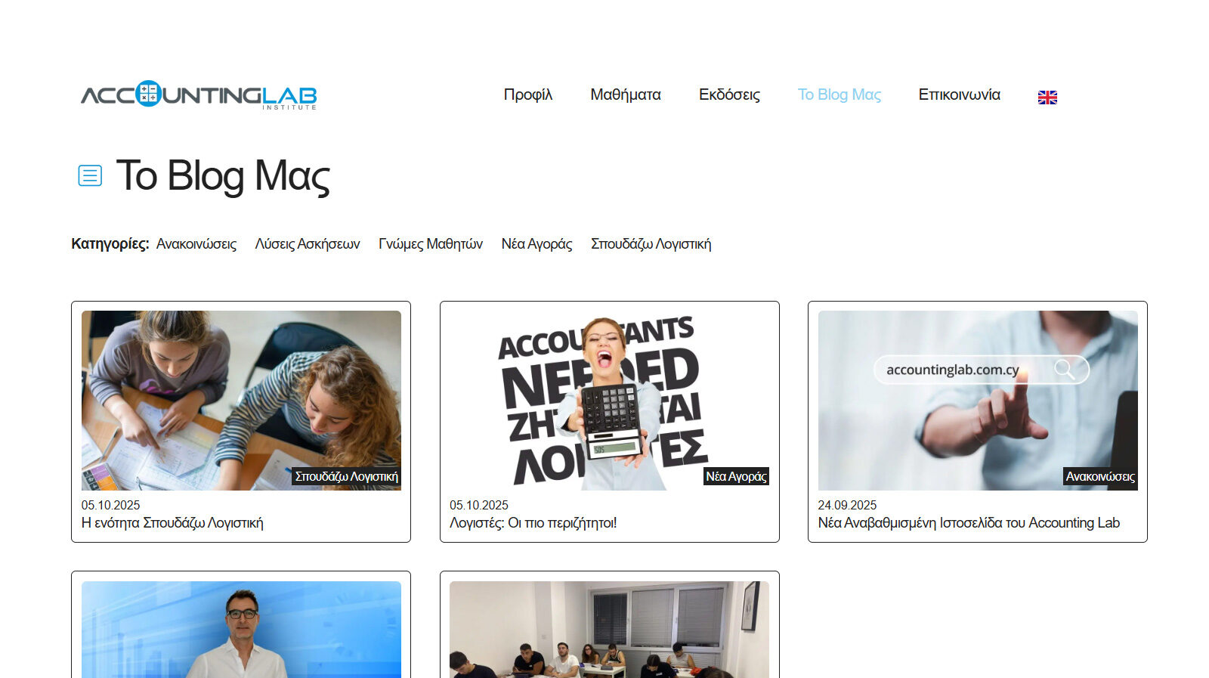Viewport: 1209px width, 678px height.
Task: Go to the Εκδόσεις page
Action: pos(729,94)
